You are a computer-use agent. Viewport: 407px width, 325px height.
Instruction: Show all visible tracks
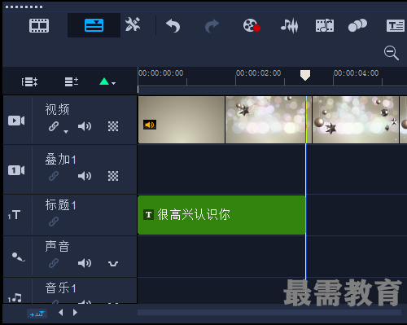click(x=29, y=81)
